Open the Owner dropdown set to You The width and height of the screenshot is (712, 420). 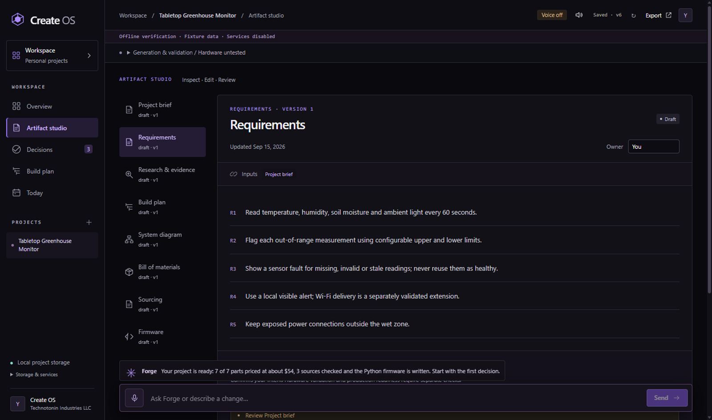[653, 147]
